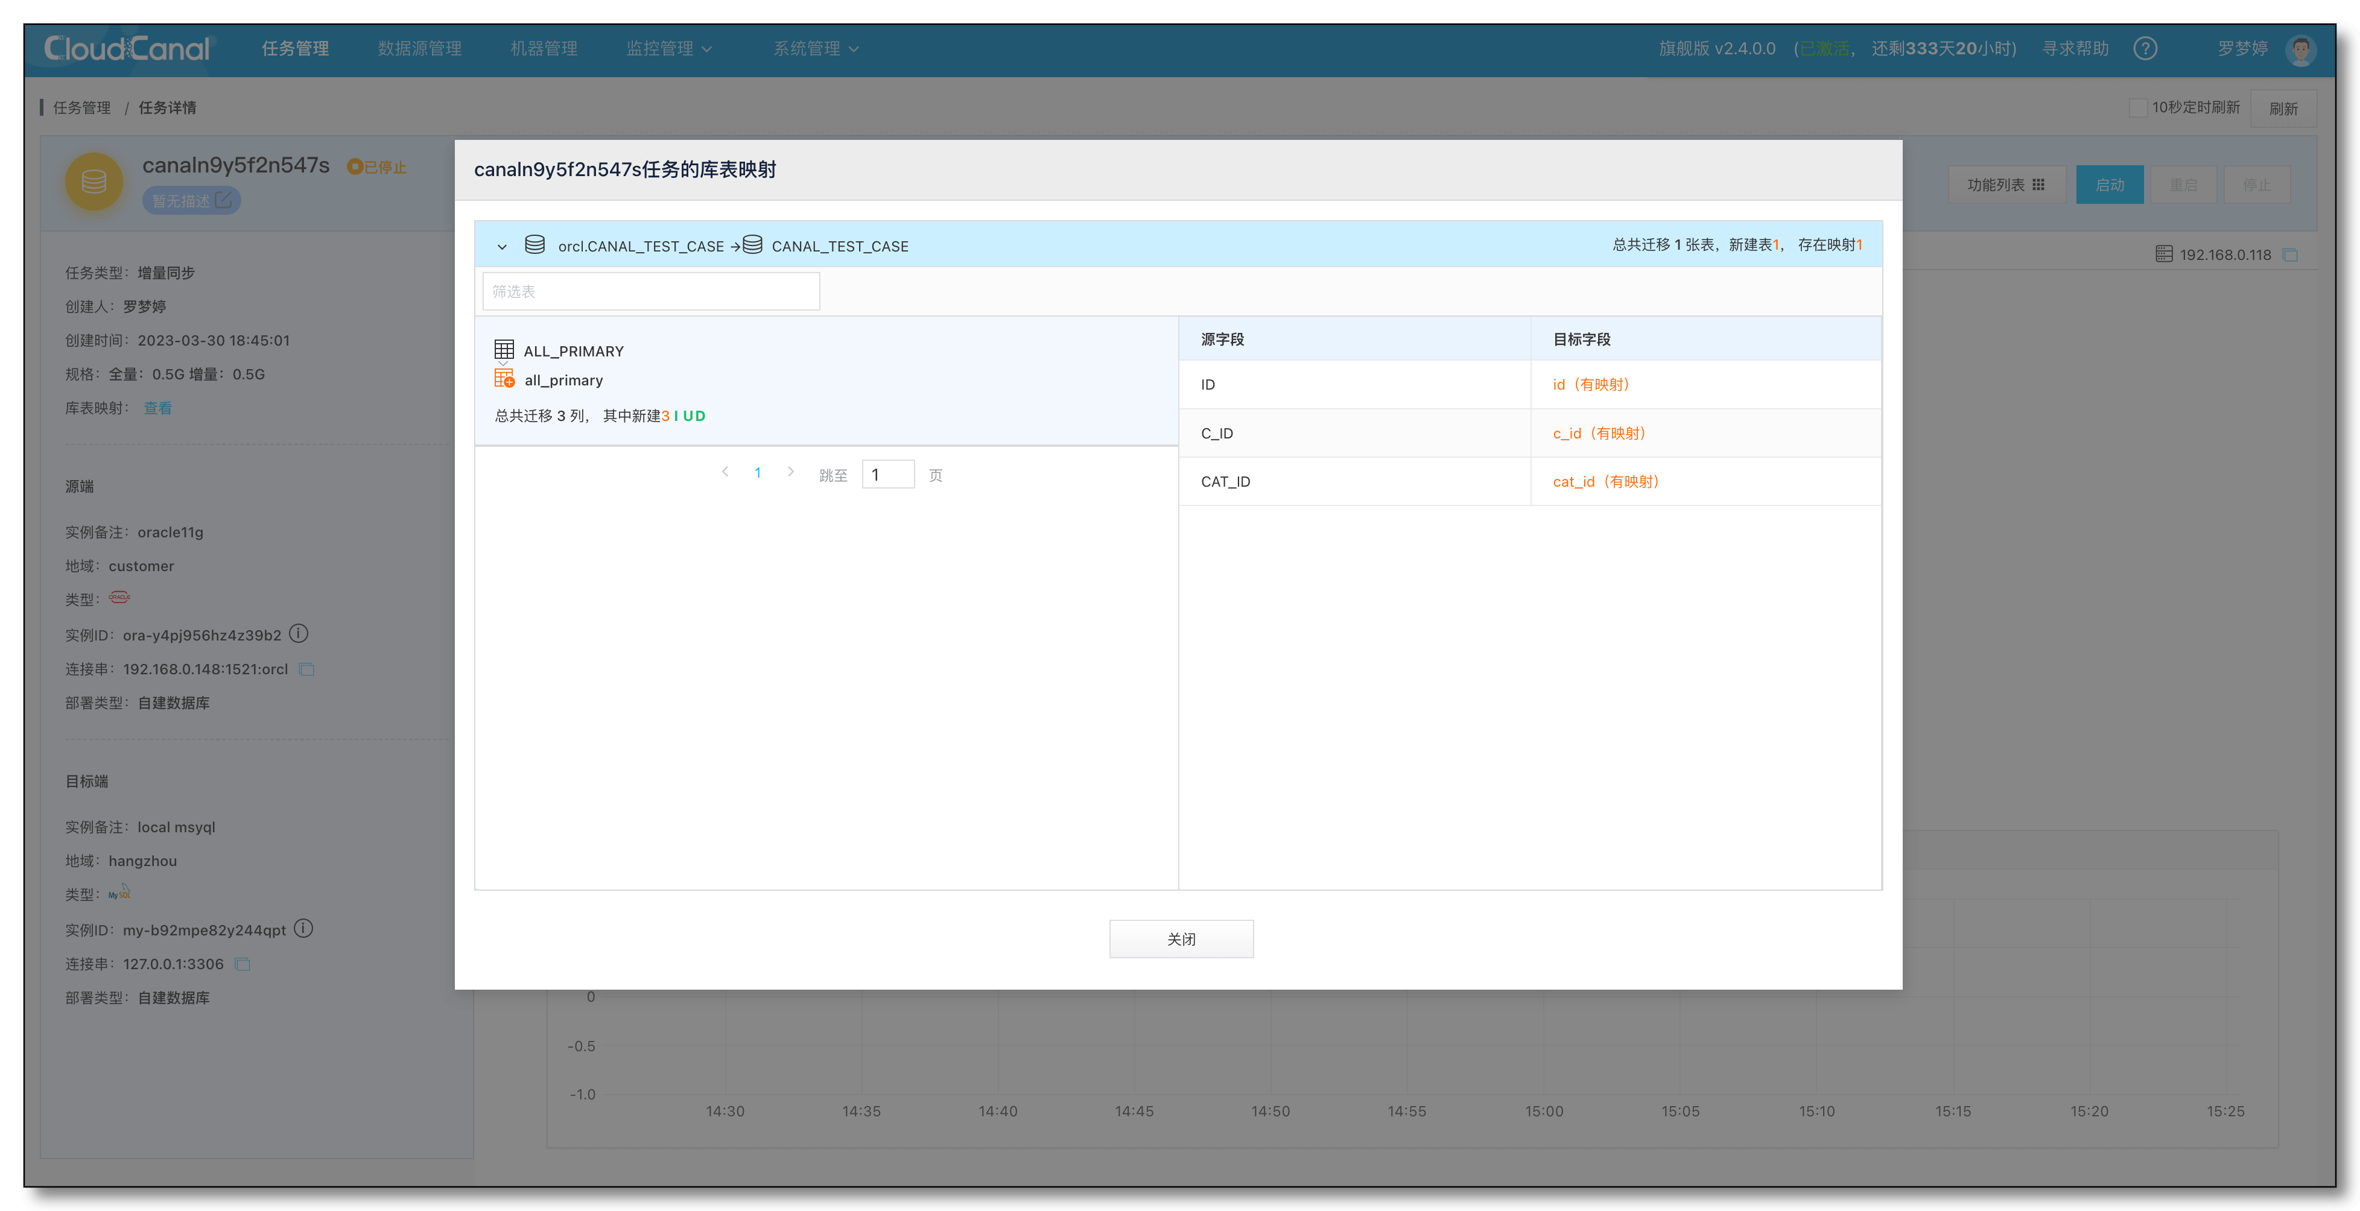
Task: Click the id（有映射）target field cell
Action: pyautogui.click(x=1706, y=384)
